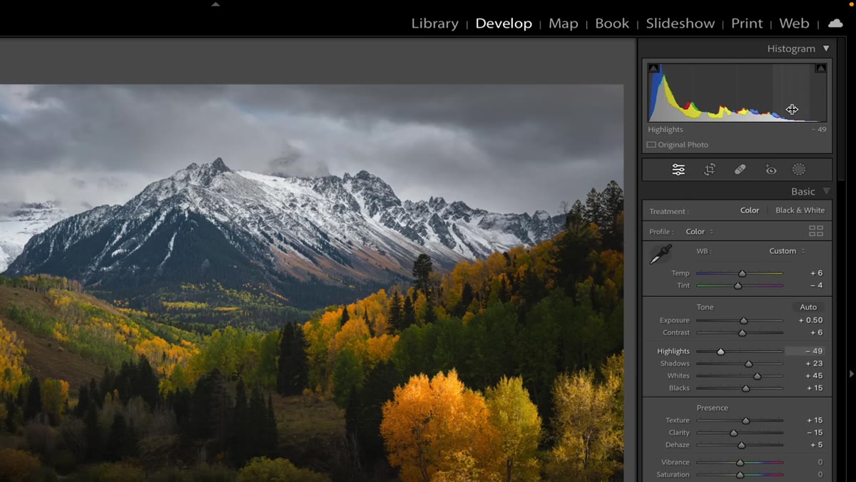The image size is (856, 482).
Task: Click the Texture value +15
Action: coord(814,420)
